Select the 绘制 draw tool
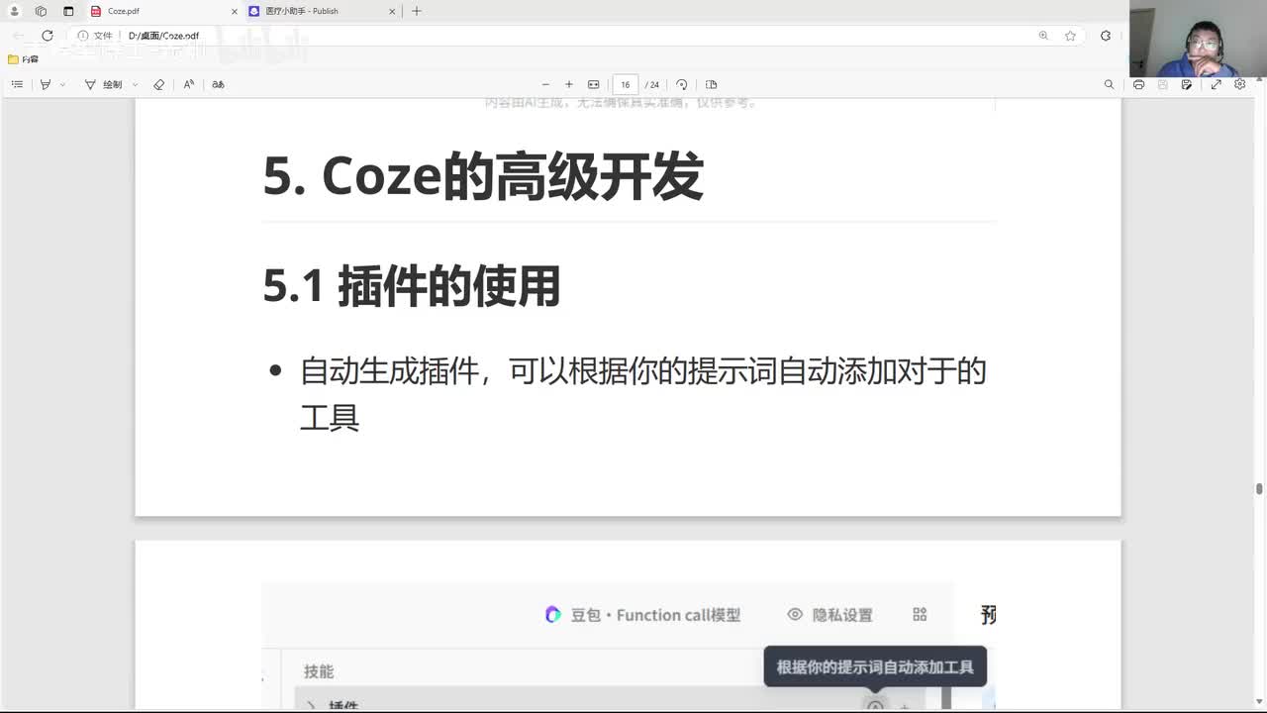The width and height of the screenshot is (1267, 713). [x=104, y=84]
